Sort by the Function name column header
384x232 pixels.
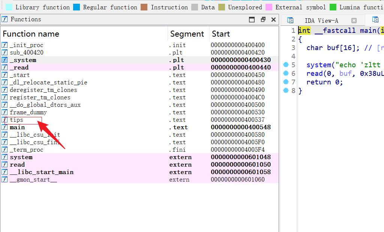point(31,34)
